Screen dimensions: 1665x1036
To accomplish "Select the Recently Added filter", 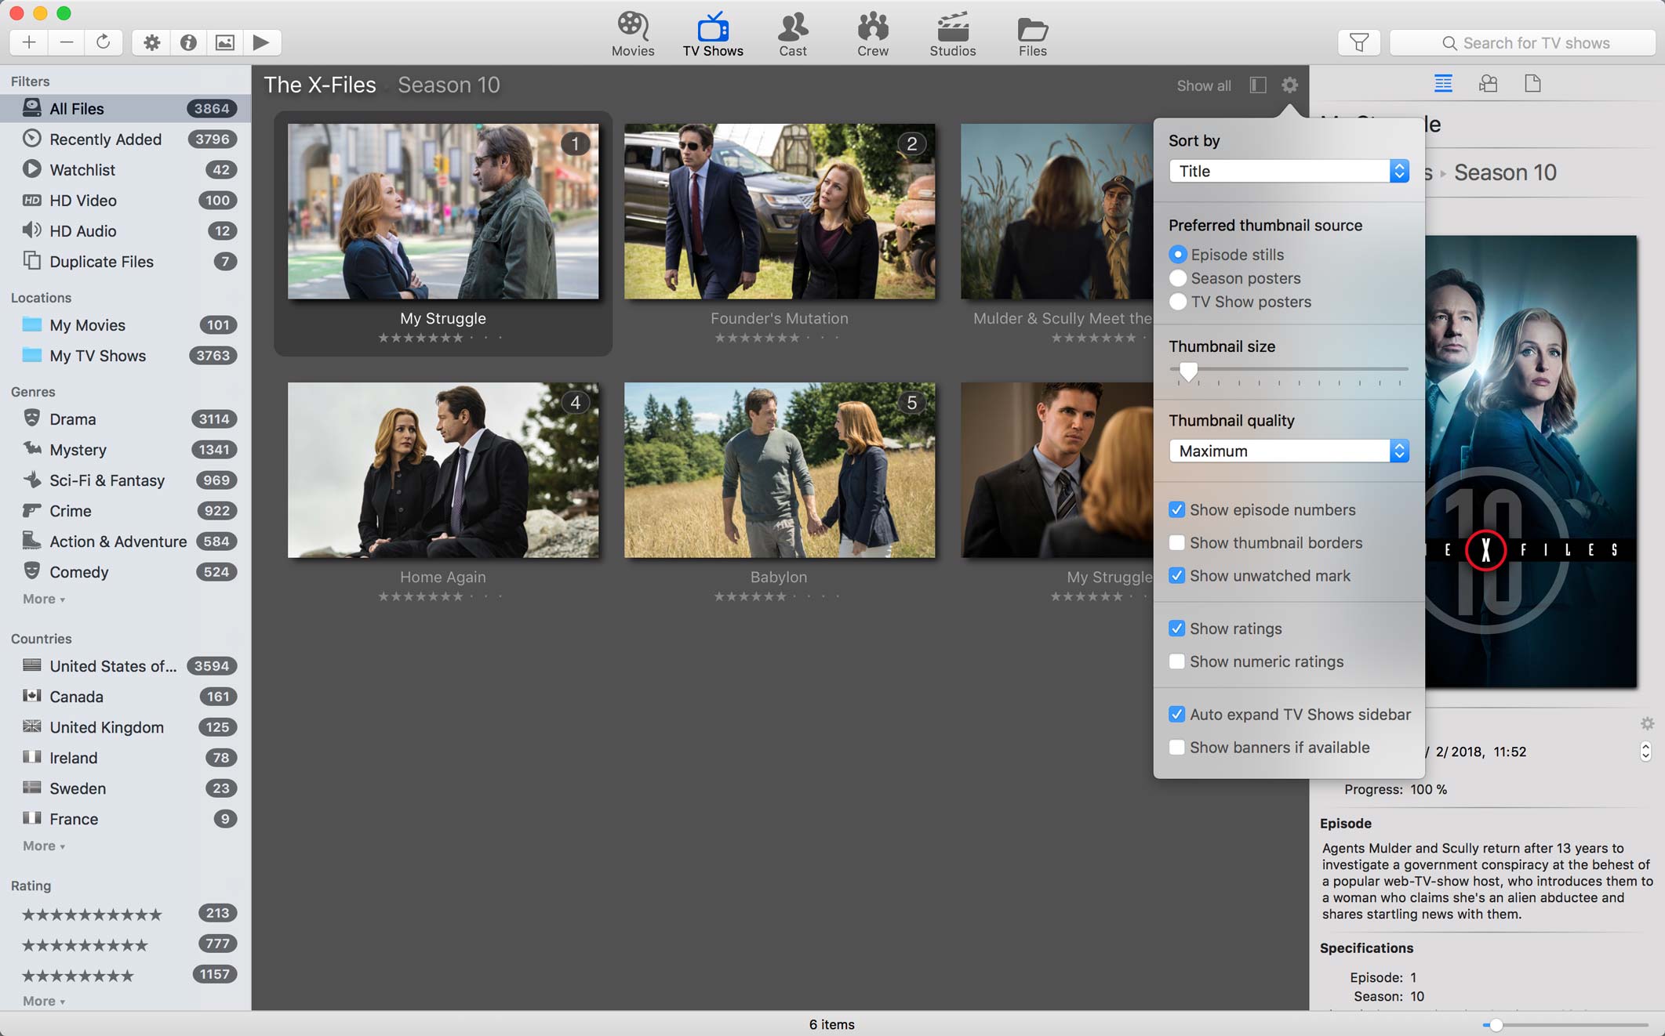I will [x=125, y=139].
